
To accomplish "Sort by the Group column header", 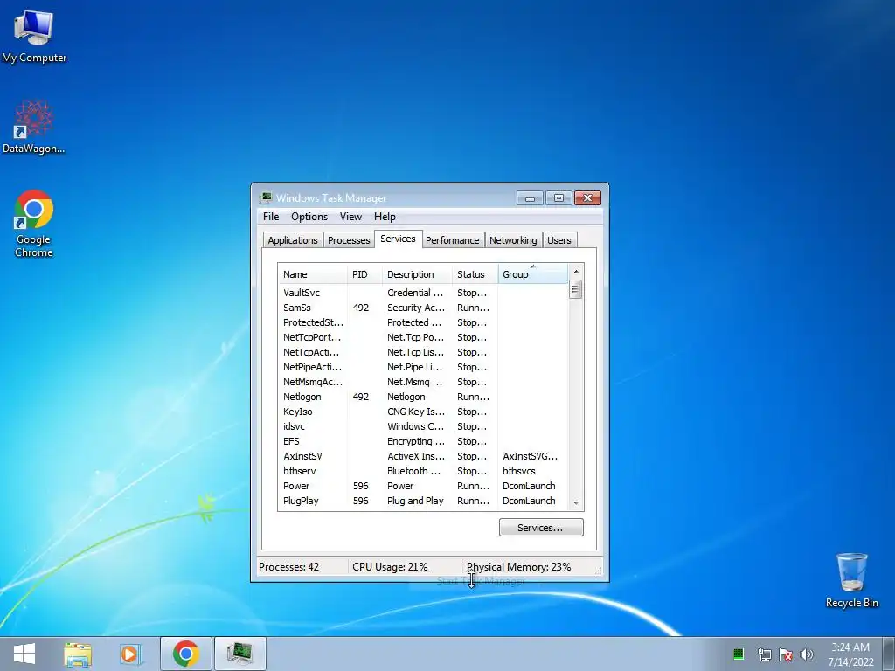I will pyautogui.click(x=533, y=274).
